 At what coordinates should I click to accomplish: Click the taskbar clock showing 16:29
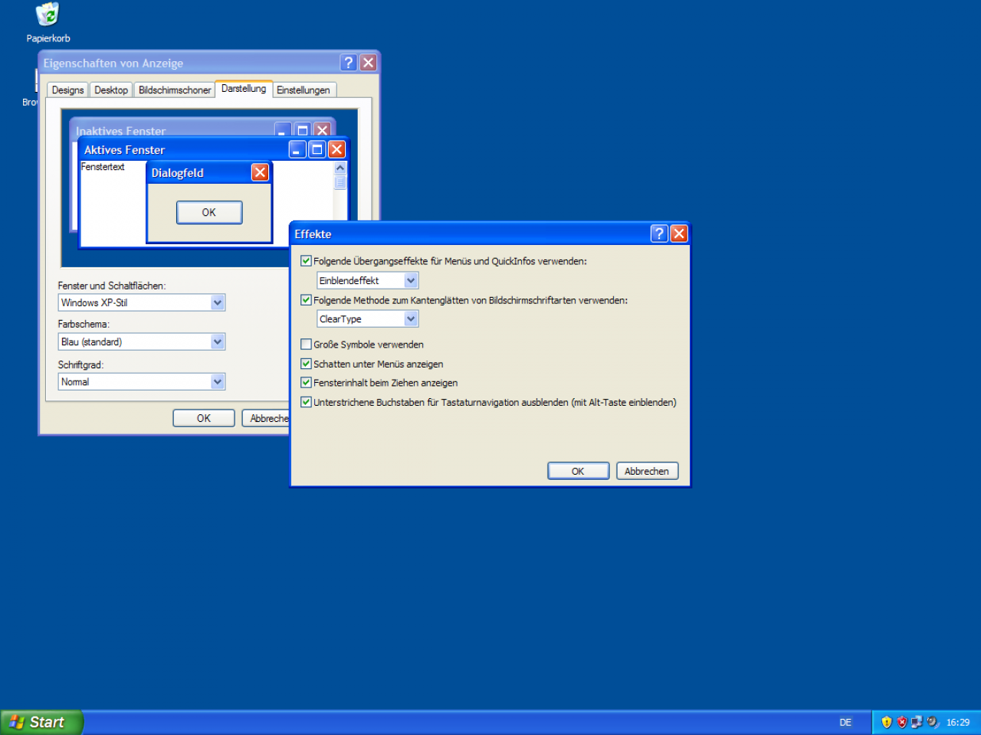(x=958, y=722)
